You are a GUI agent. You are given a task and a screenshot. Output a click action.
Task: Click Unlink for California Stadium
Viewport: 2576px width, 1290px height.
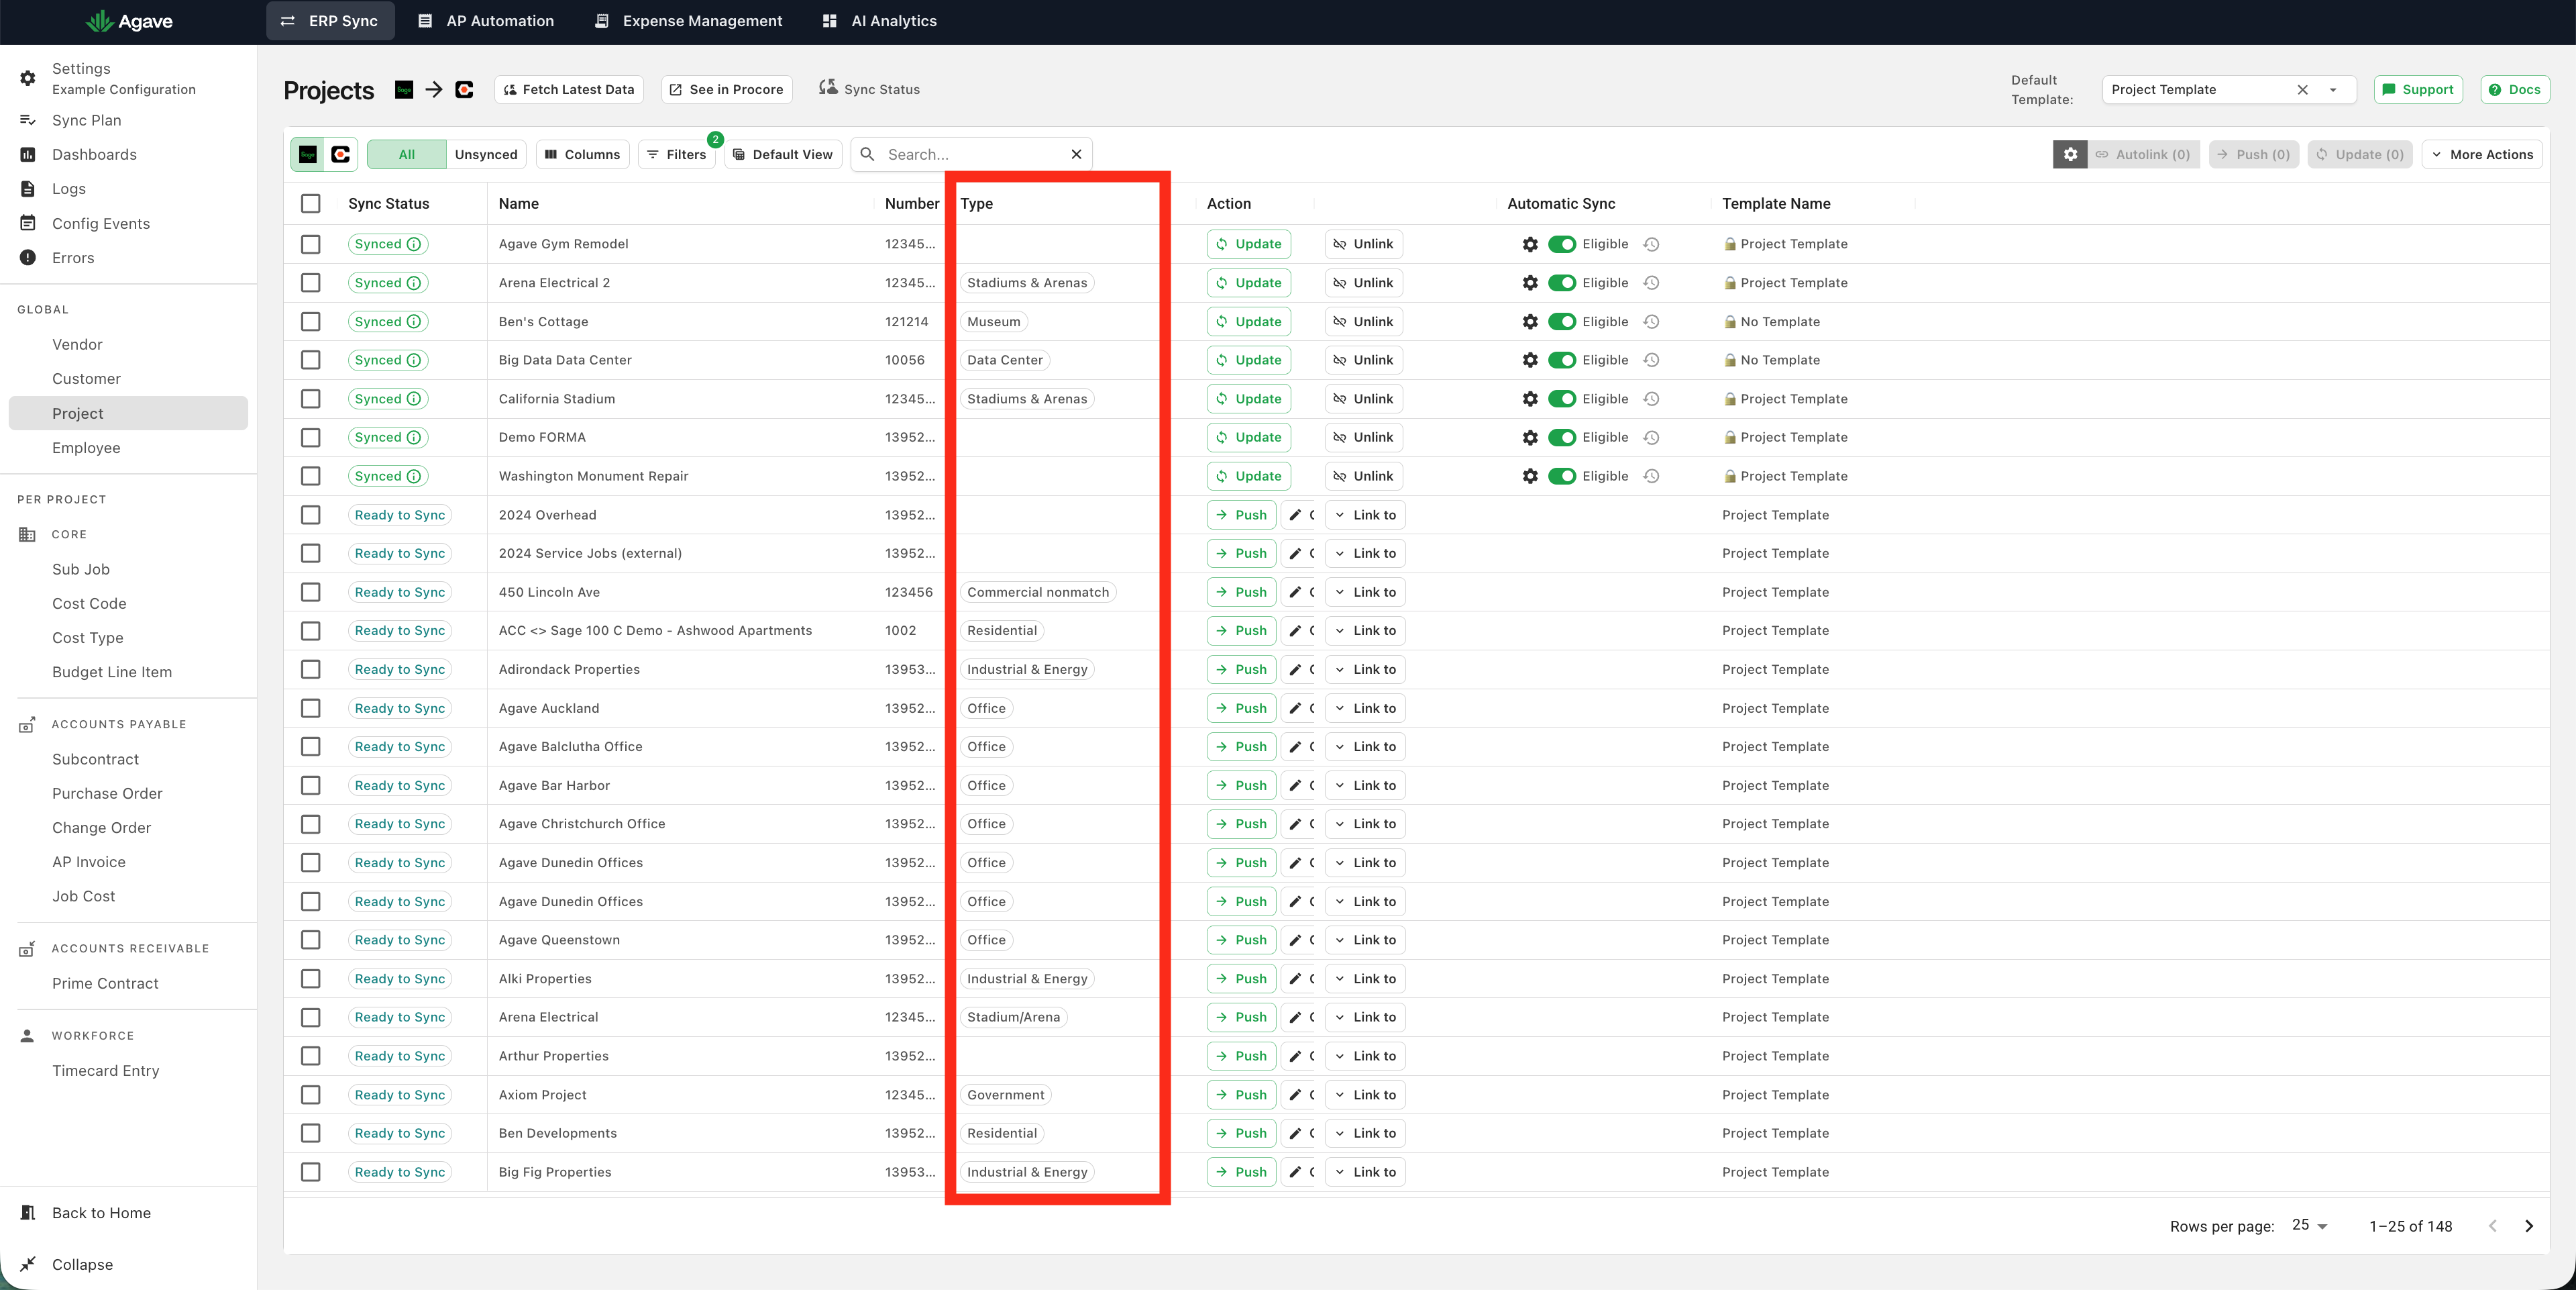point(1364,398)
